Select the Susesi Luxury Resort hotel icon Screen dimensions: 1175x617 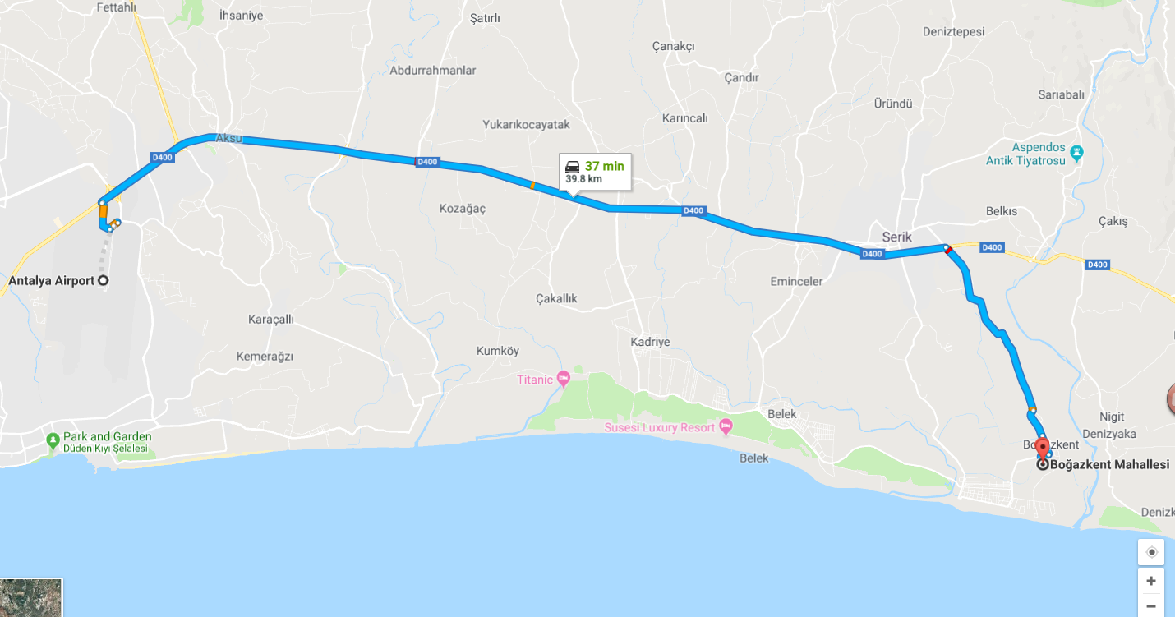click(726, 426)
